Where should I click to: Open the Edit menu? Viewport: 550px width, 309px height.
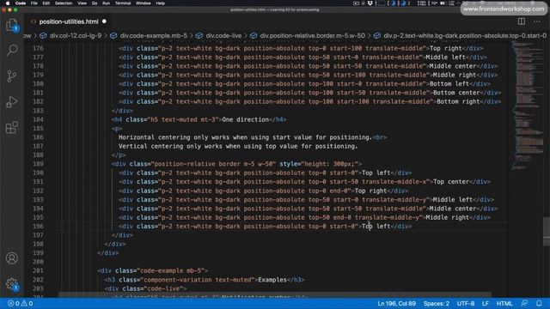pyautogui.click(x=46, y=3)
